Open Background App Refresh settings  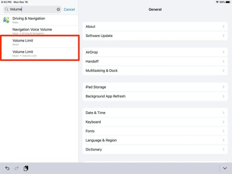tap(155, 96)
